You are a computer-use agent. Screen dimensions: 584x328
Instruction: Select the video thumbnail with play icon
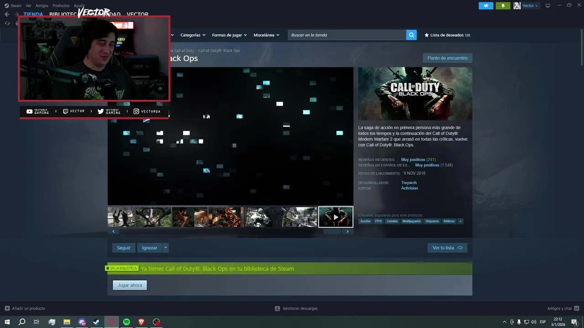(336, 217)
